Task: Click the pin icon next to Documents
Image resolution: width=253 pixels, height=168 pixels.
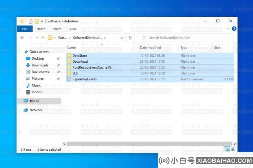Action: tap(59, 72)
